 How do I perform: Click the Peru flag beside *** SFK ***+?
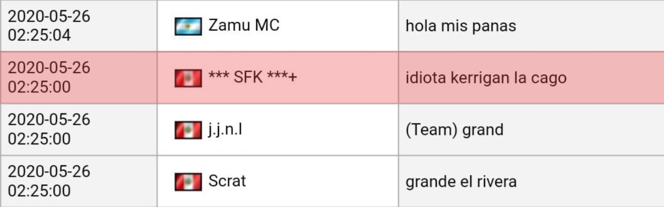188,78
